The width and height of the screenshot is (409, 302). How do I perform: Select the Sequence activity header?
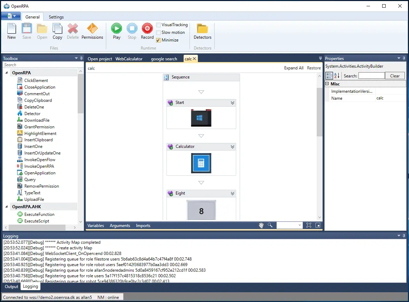pos(201,77)
